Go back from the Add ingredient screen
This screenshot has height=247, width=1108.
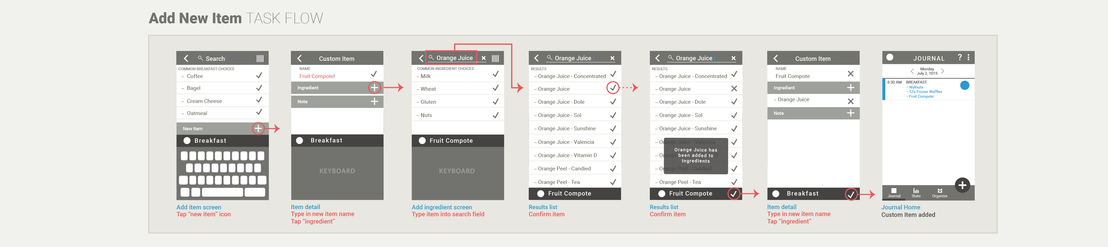[421, 58]
